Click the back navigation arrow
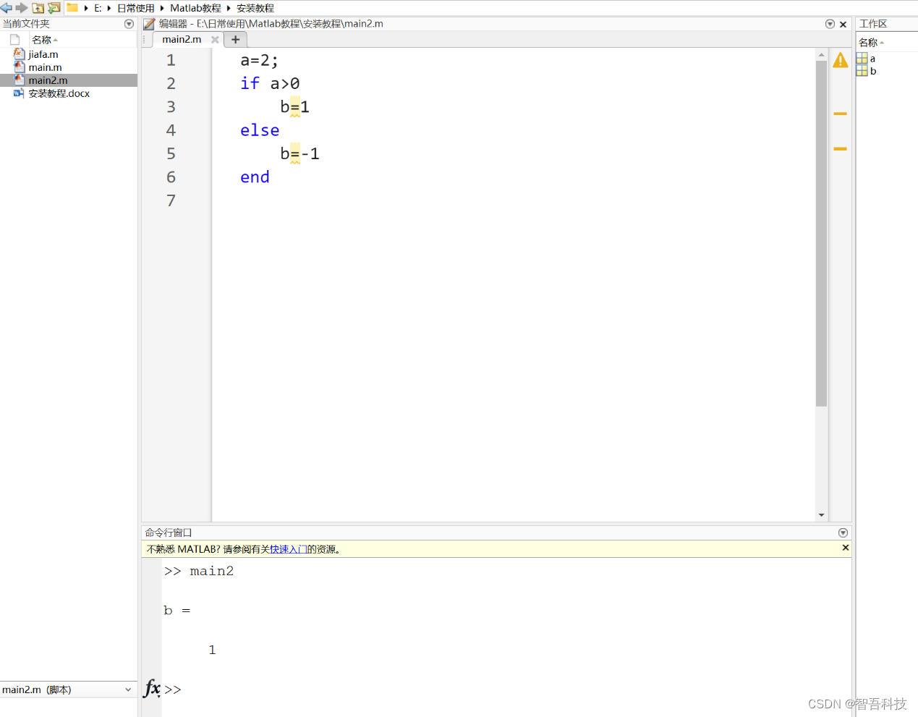This screenshot has width=918, height=717. click(x=7, y=7)
